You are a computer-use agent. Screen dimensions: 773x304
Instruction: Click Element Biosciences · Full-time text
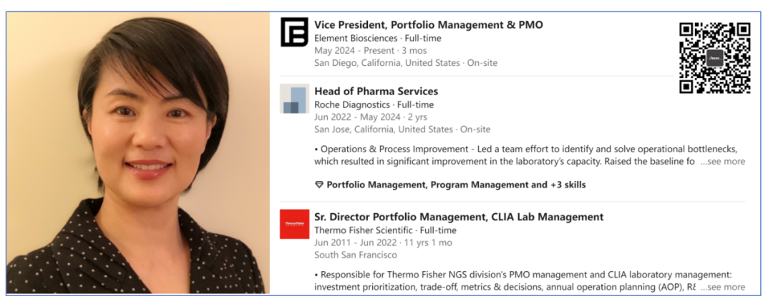377,39
